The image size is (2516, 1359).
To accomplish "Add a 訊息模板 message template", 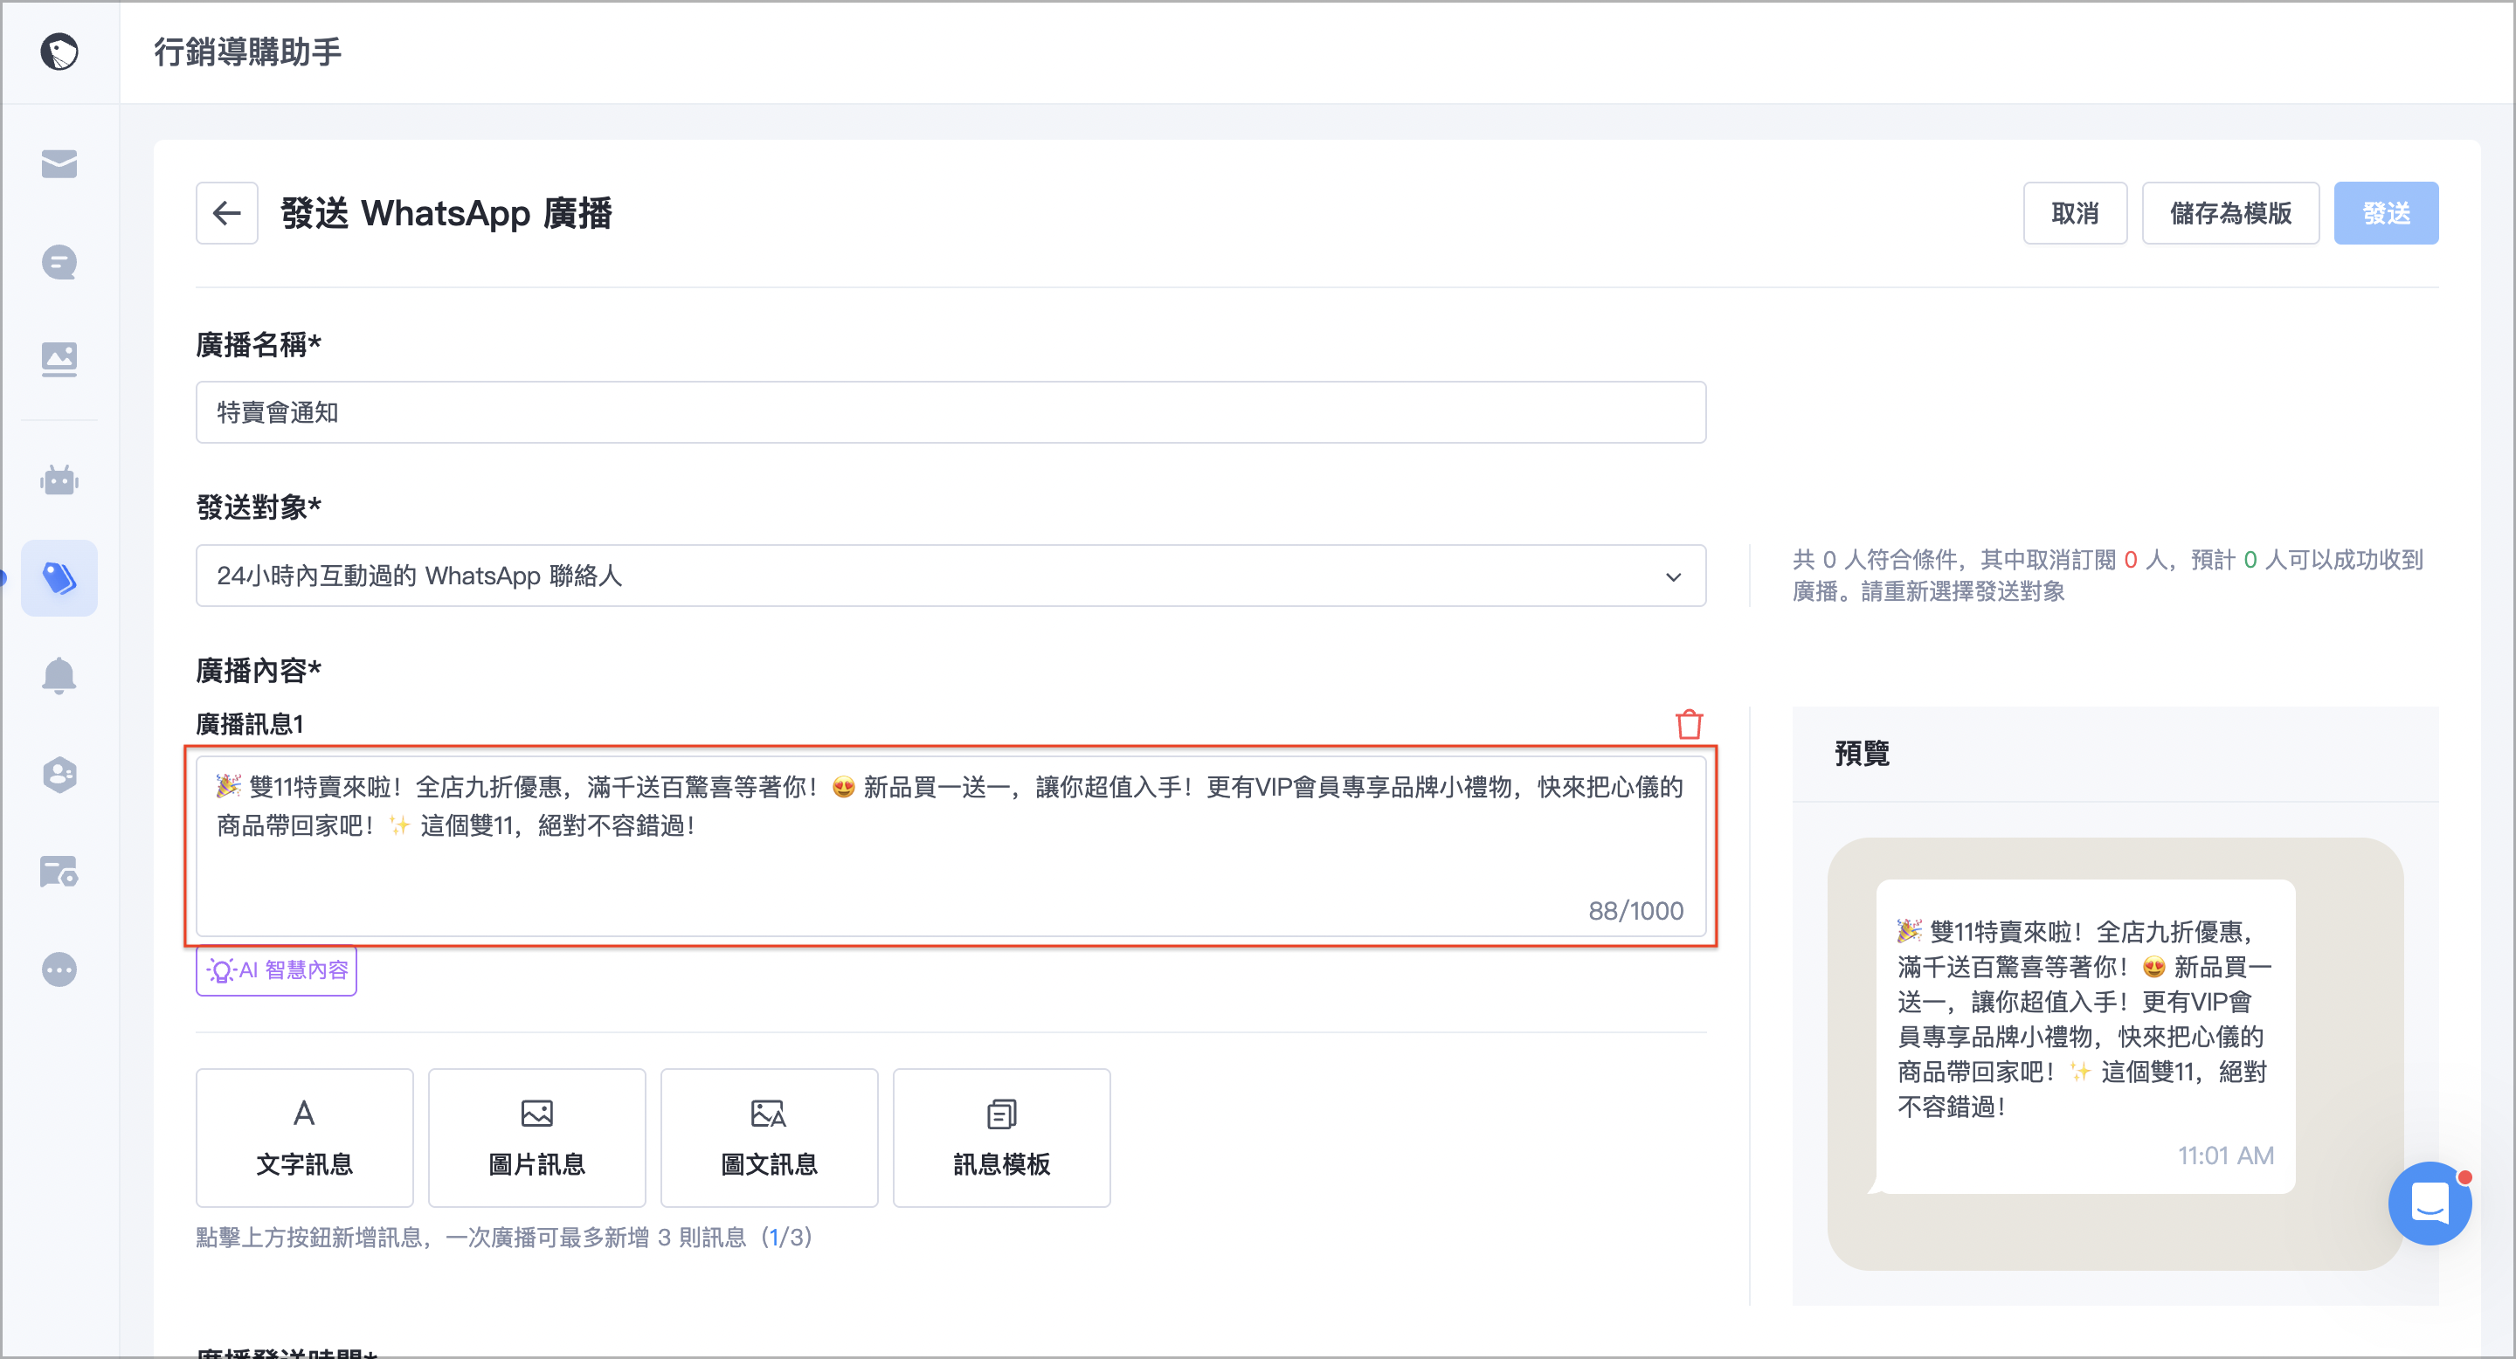I will pos(1002,1137).
